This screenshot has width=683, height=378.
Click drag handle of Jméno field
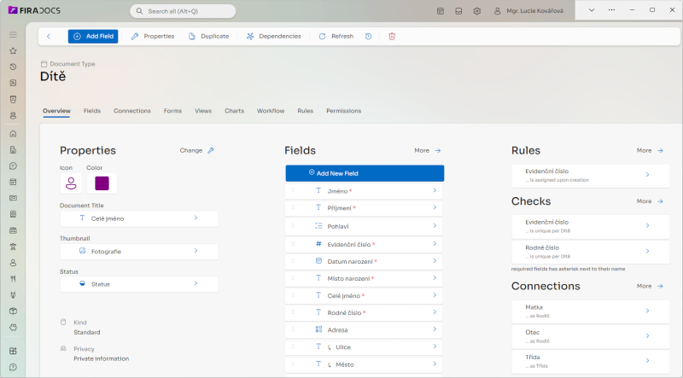click(293, 191)
